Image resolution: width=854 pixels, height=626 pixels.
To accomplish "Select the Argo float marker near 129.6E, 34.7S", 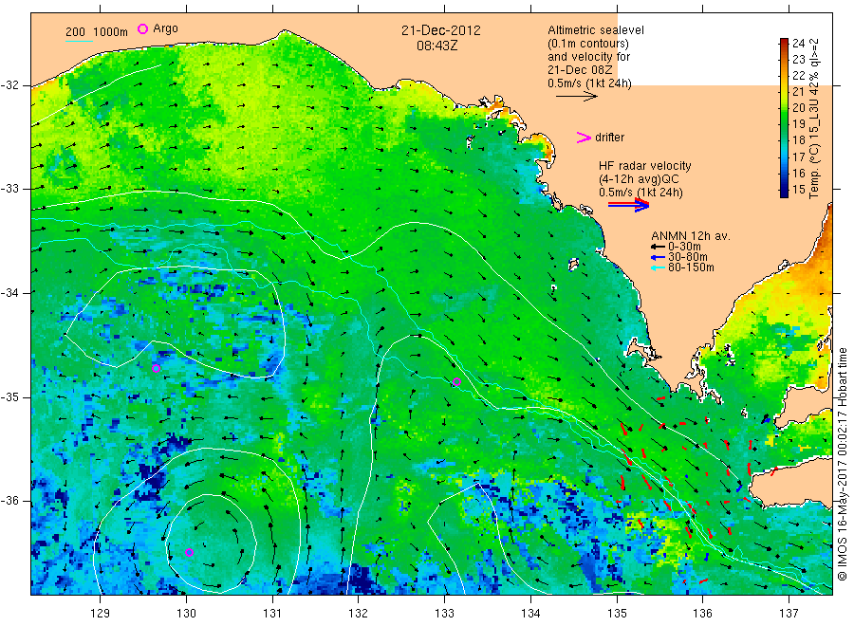I will coord(156,369).
